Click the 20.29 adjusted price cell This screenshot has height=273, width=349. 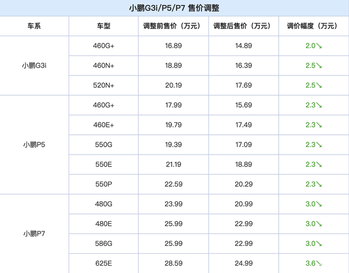click(243, 184)
